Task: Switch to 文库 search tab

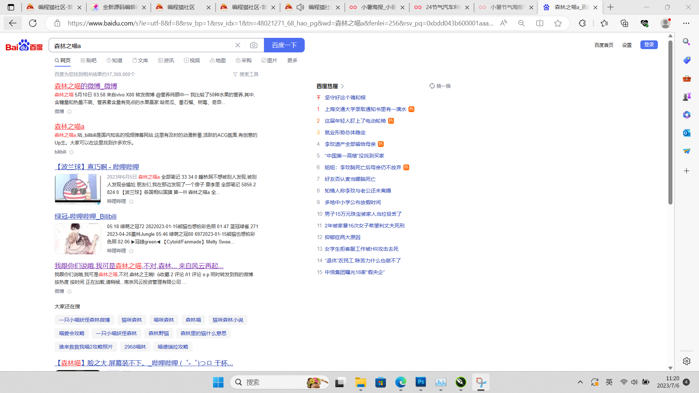Action: (140, 60)
